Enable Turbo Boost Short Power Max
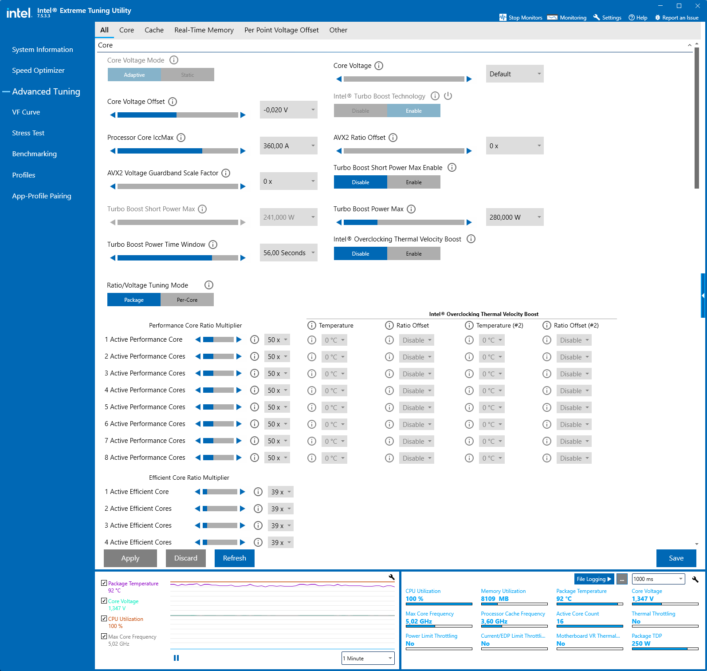707x671 pixels. tap(413, 182)
